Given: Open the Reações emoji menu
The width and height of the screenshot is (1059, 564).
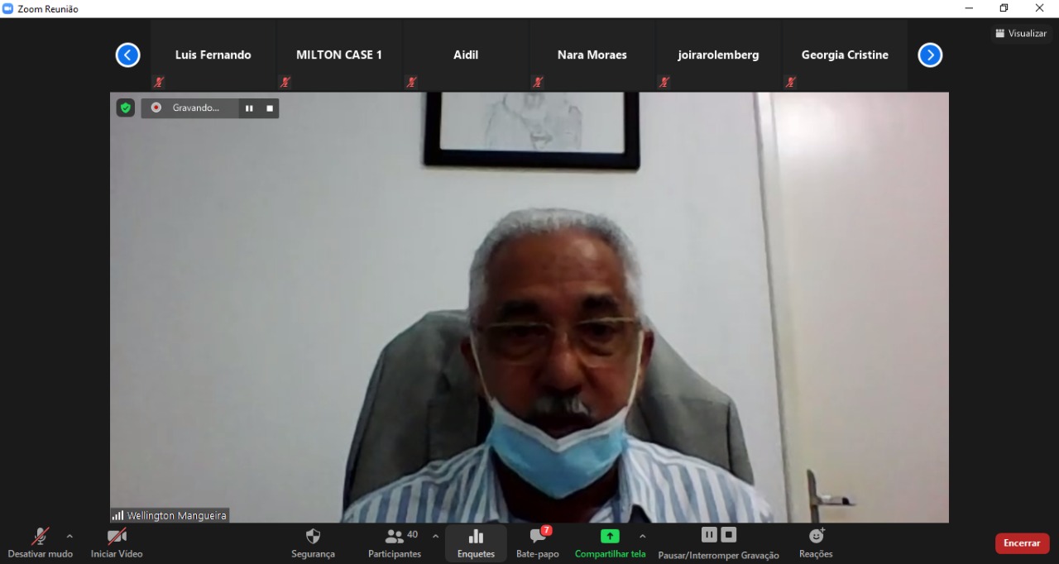Looking at the screenshot, I should 816,542.
